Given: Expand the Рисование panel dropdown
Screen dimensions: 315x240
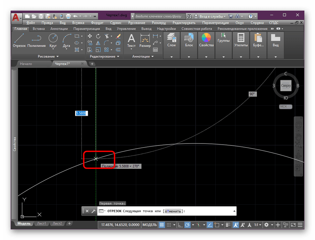Looking at the screenshot, I should point(48,56).
